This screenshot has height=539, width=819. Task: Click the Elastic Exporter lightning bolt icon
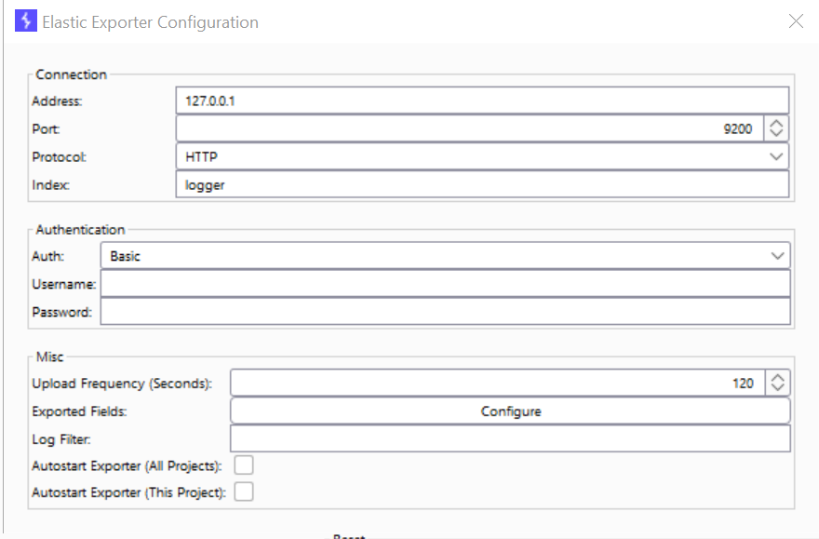pos(25,20)
